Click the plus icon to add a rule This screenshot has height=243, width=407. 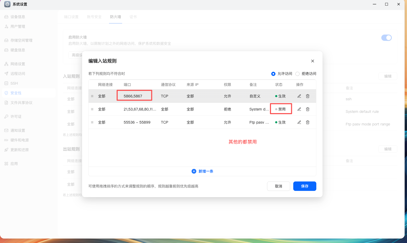[x=194, y=171]
